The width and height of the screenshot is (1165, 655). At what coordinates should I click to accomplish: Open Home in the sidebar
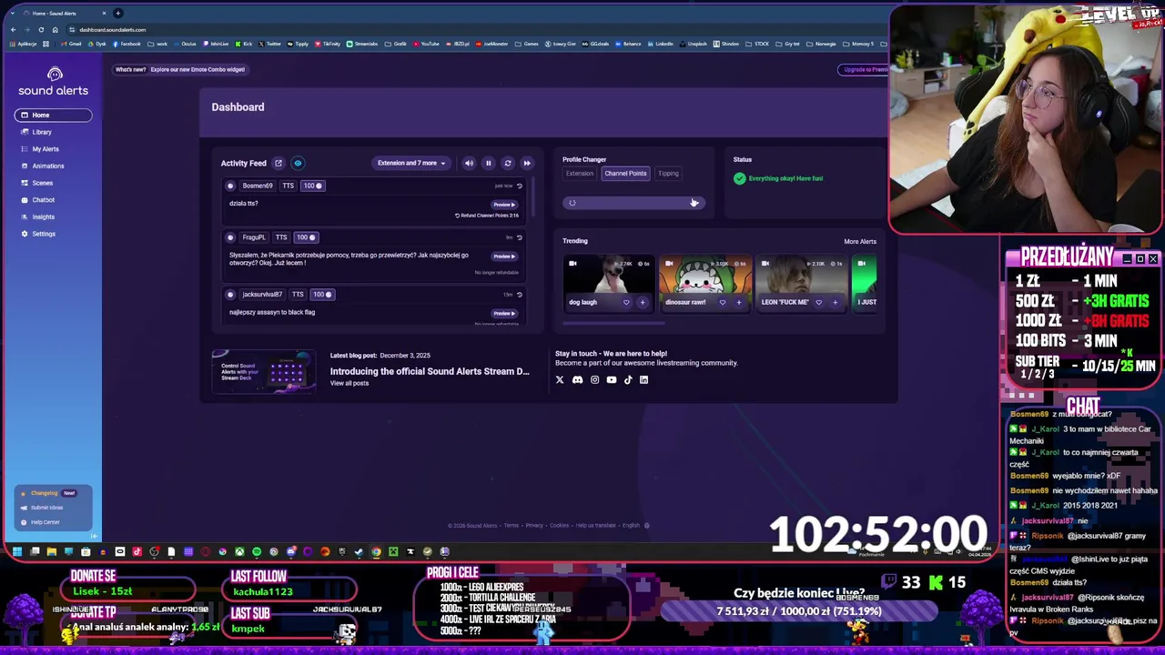[53, 115]
